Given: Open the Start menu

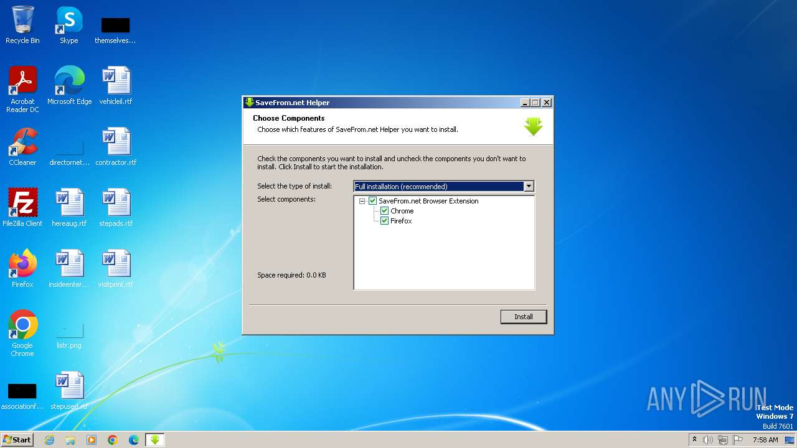Looking at the screenshot, I should tap(17, 440).
